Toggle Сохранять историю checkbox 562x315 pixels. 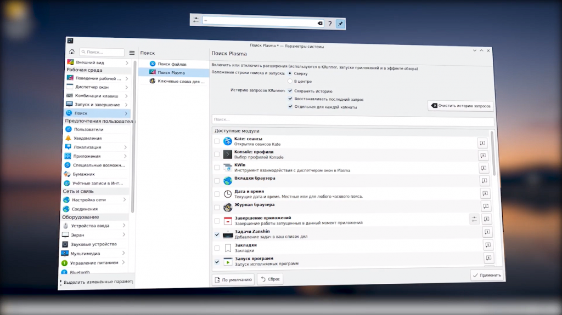coord(290,91)
